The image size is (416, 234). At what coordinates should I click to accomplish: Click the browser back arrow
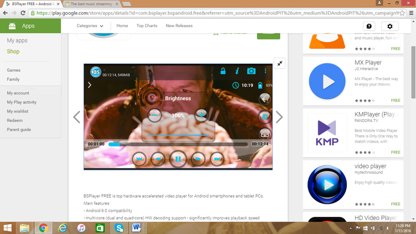point(5,13)
